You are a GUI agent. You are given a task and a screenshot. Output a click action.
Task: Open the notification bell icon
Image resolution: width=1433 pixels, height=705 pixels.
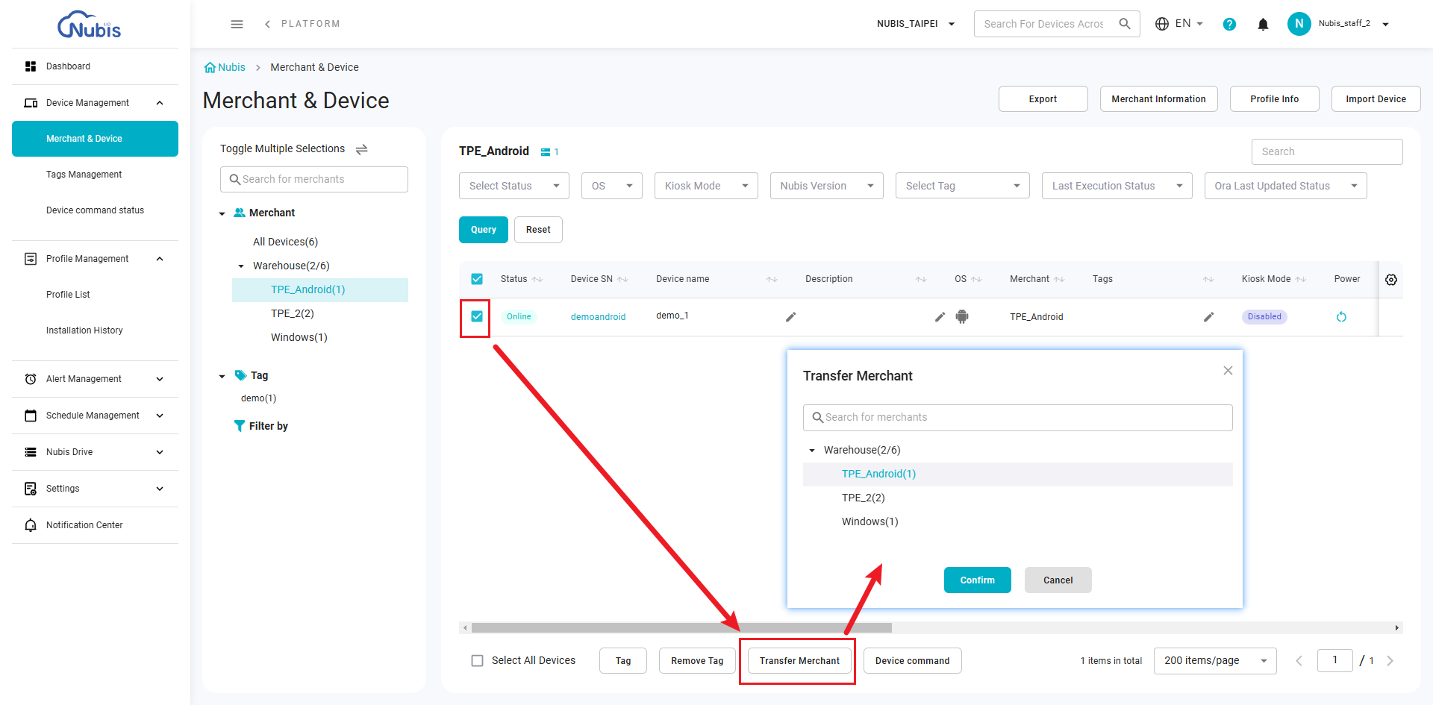(1263, 24)
